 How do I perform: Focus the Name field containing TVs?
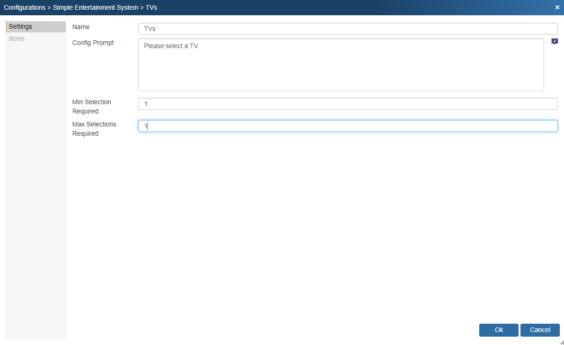348,29
